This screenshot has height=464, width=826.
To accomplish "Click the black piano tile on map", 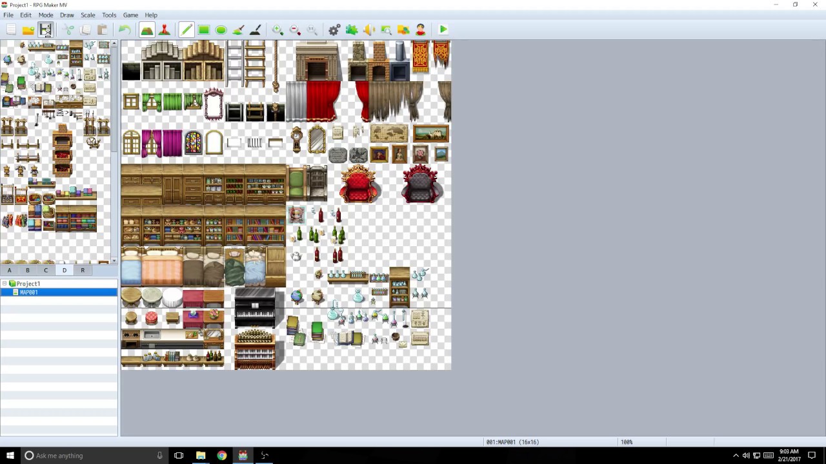I will [255, 308].
